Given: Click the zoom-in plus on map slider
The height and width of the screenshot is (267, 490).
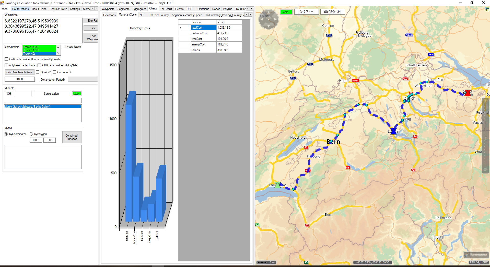Looking at the screenshot, I should click(485, 101).
